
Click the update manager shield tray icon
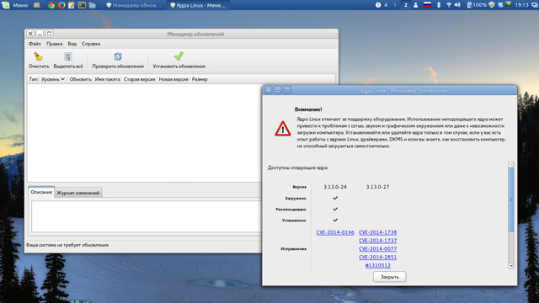pyautogui.click(x=492, y=5)
